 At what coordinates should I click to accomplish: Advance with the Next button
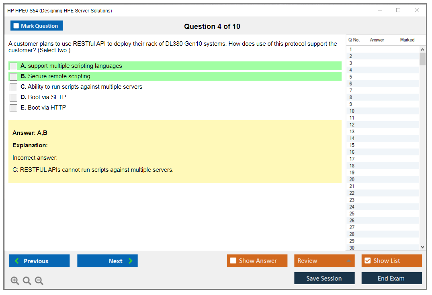click(107, 260)
